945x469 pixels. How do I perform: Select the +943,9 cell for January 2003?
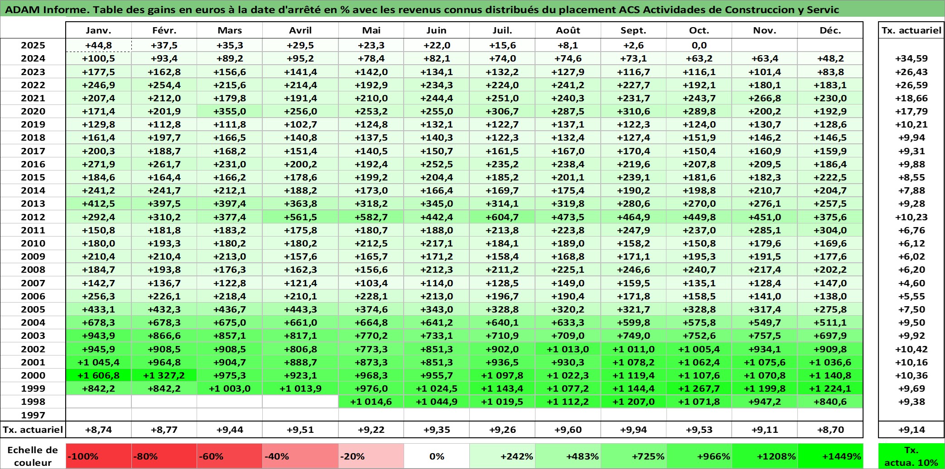coord(98,336)
